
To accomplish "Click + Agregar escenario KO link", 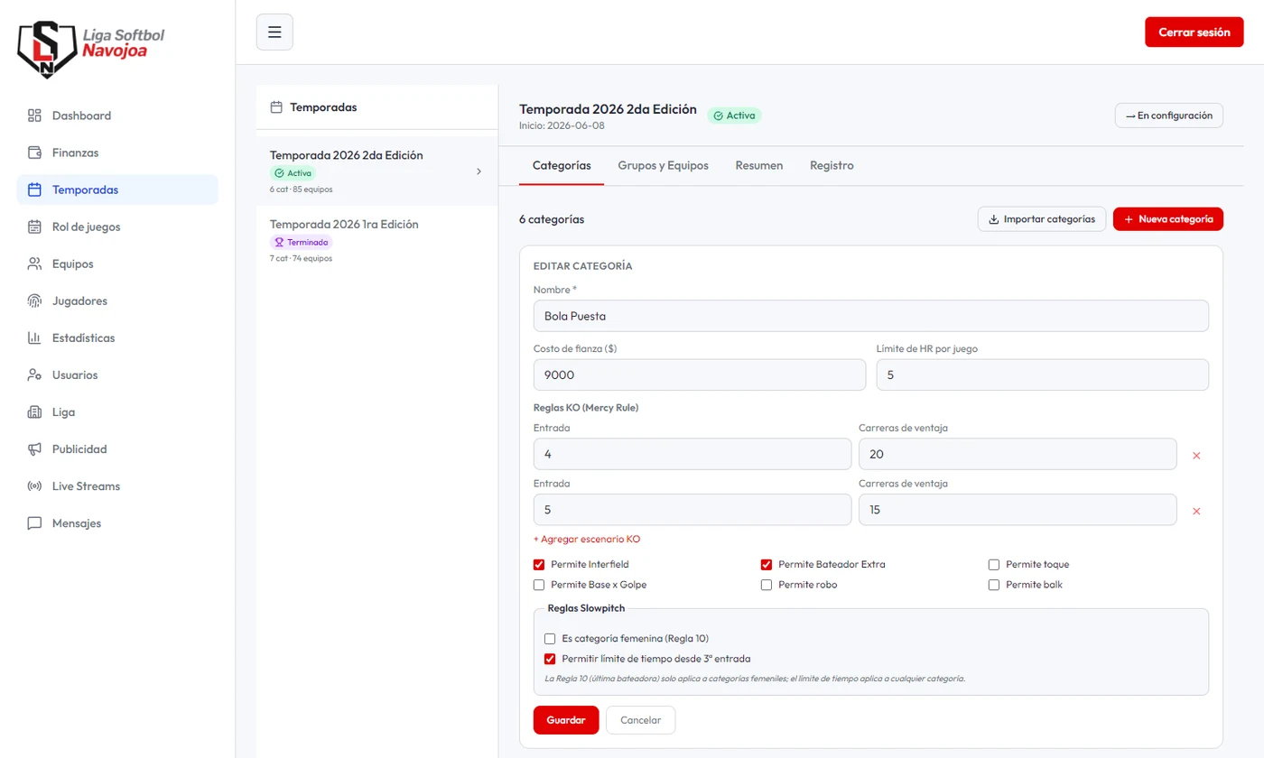I will pos(587,539).
